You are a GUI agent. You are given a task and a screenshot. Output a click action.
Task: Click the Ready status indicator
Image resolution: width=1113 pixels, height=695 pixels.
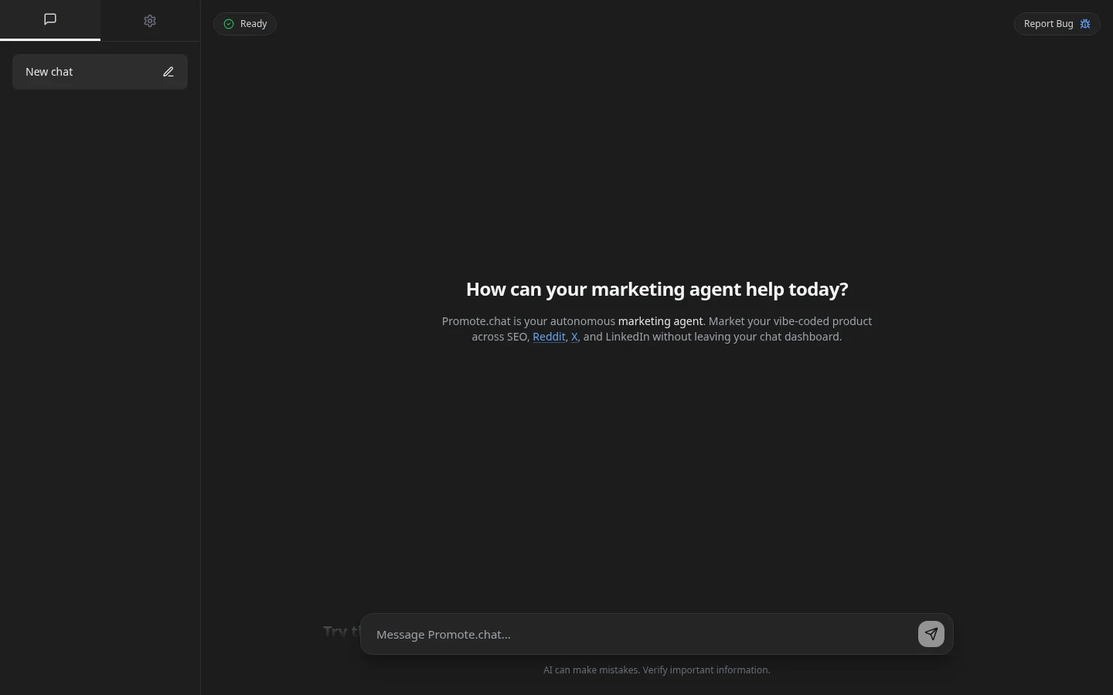pyautogui.click(x=245, y=24)
